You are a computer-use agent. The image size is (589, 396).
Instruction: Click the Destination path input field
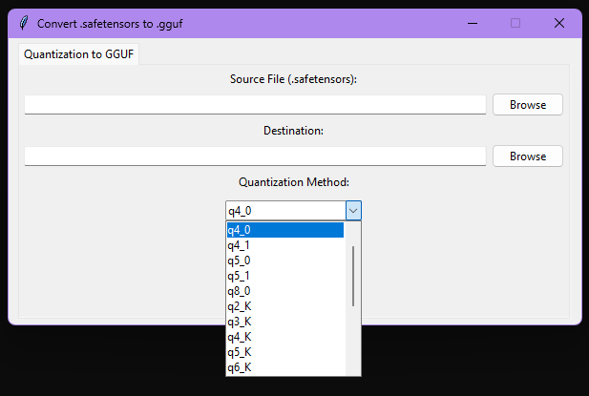coord(255,155)
